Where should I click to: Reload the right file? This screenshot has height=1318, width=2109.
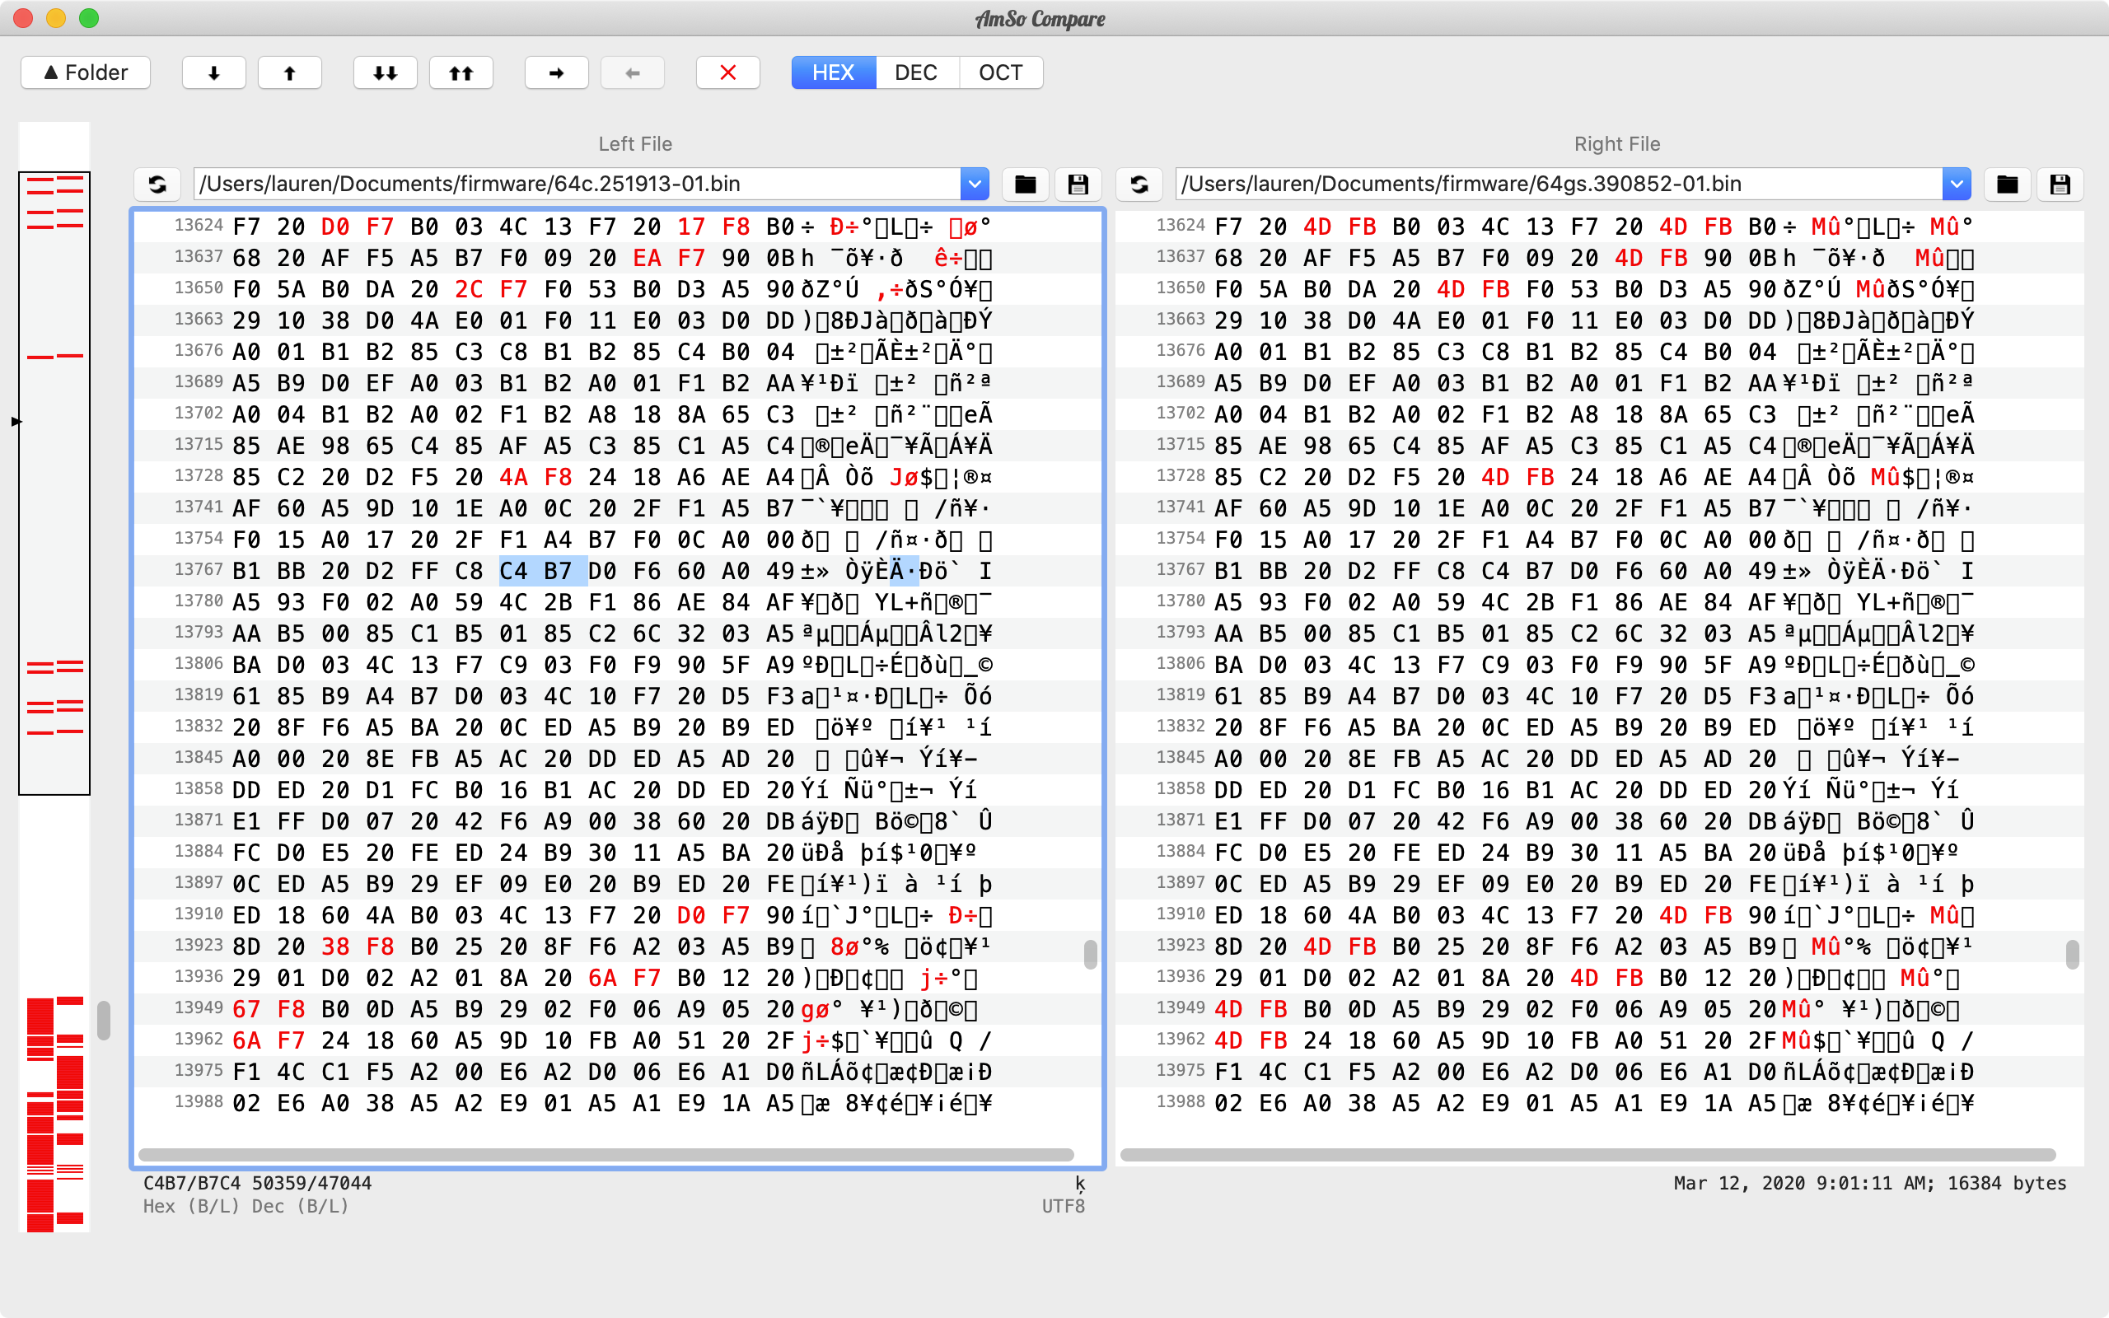coord(1139,184)
